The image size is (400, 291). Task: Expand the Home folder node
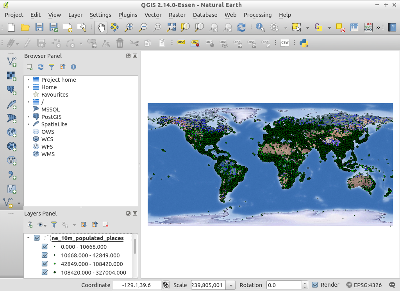[28, 87]
